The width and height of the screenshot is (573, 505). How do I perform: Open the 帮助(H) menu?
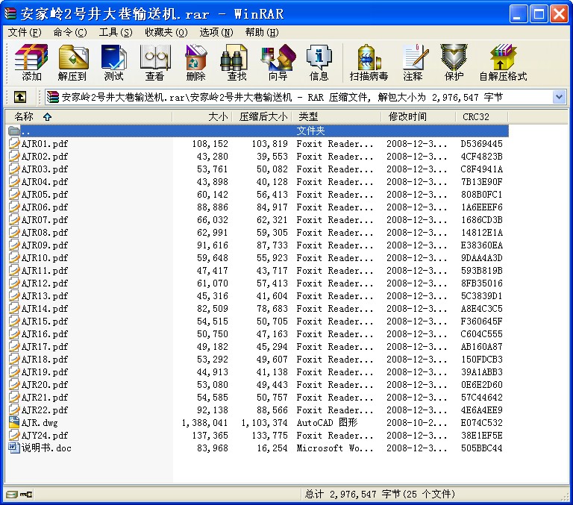click(x=262, y=33)
